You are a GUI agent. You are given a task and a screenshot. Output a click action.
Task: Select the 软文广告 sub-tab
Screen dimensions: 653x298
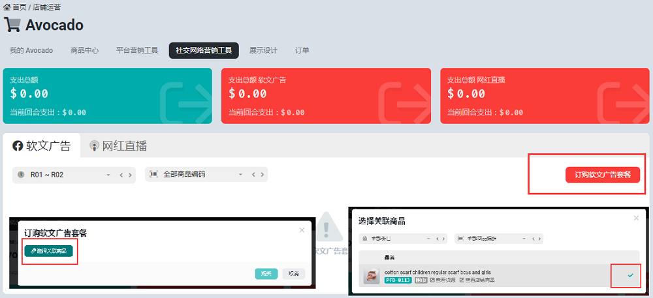pyautogui.click(x=42, y=146)
